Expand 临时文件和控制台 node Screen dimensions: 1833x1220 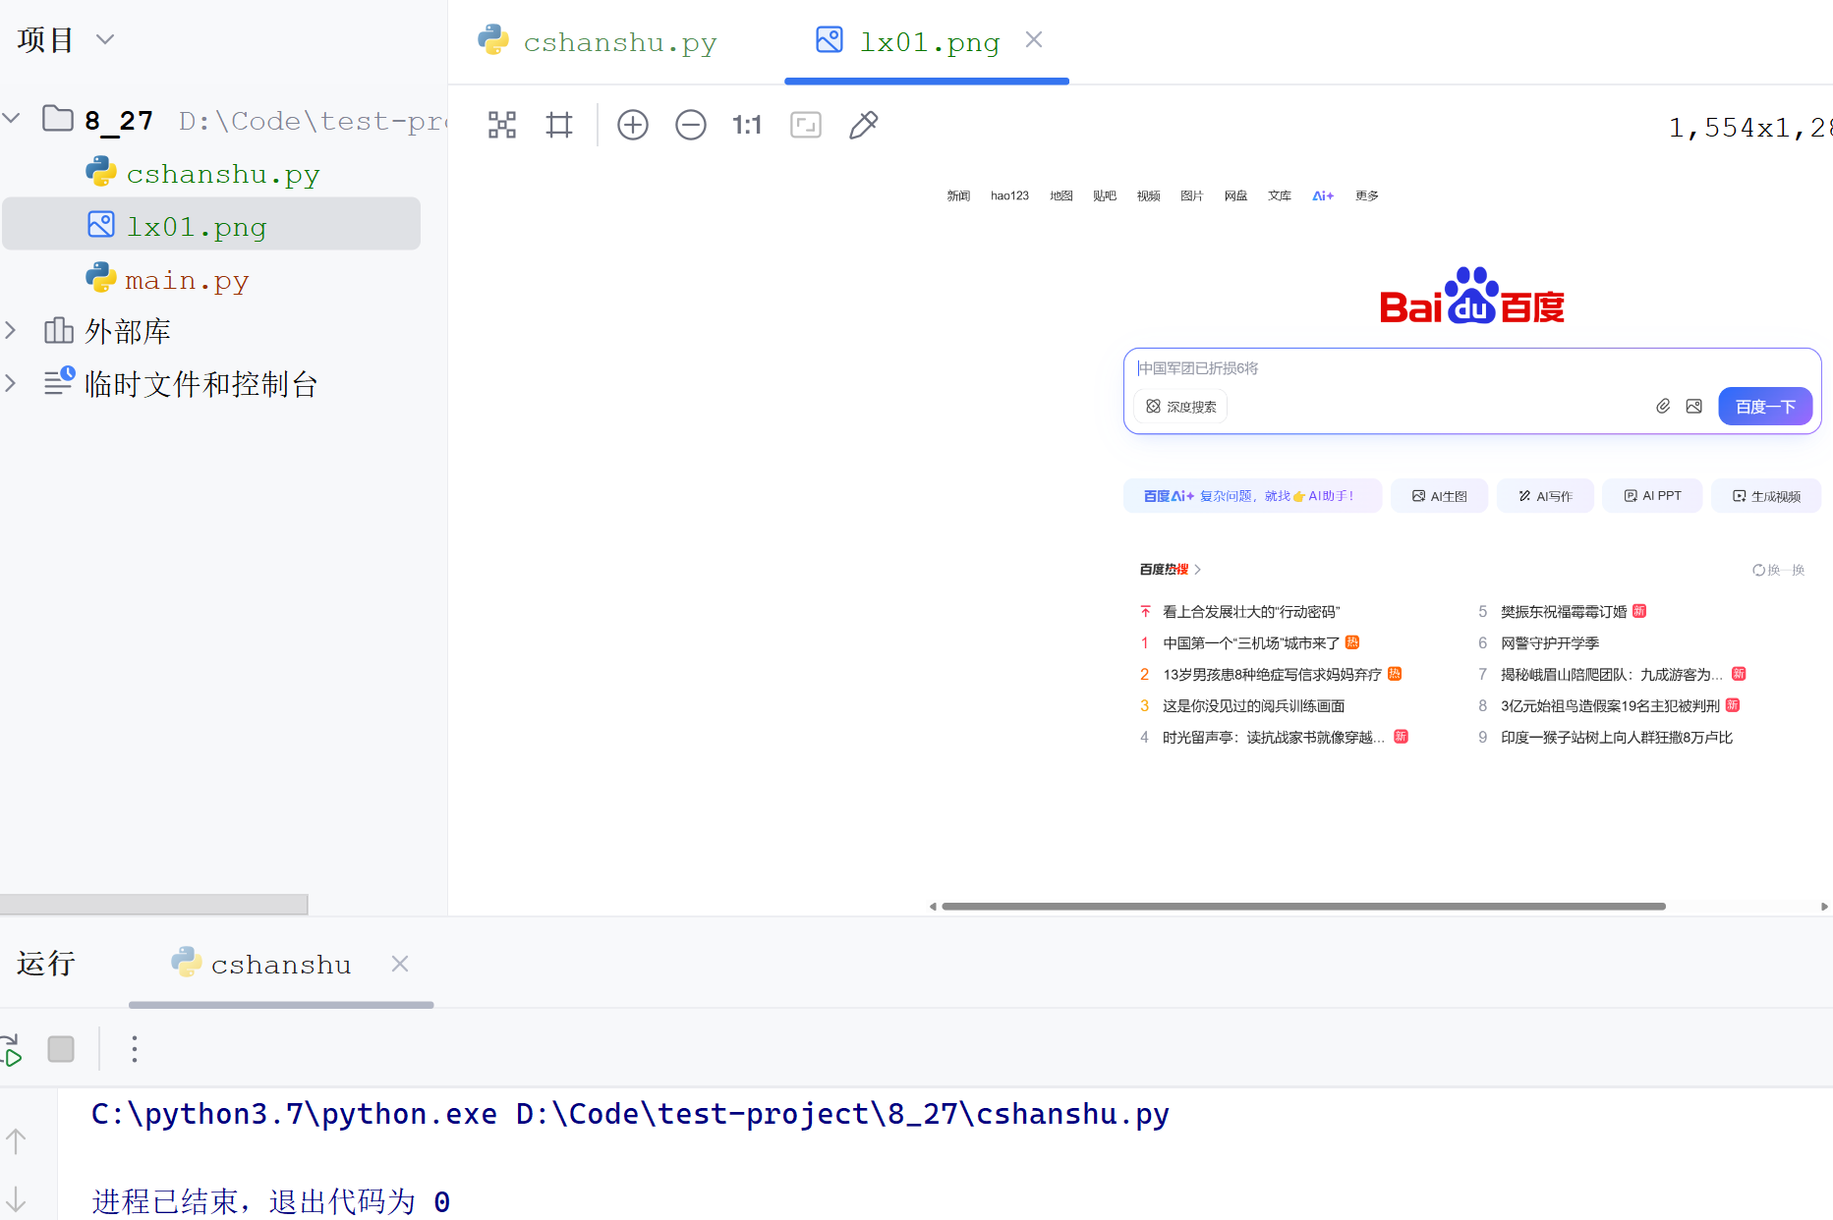pyautogui.click(x=12, y=383)
